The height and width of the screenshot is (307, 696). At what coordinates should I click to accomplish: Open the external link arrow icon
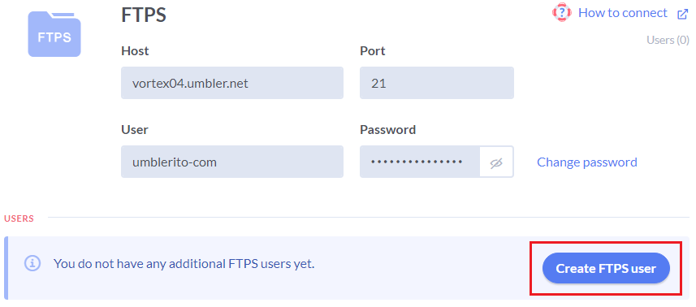pos(682,14)
